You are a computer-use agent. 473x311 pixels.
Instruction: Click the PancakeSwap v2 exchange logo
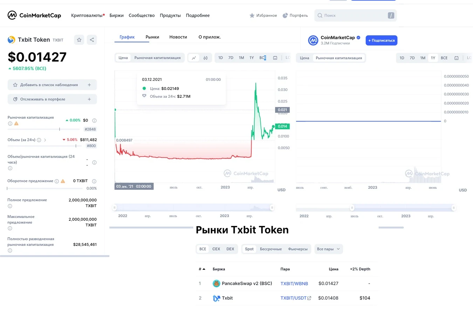click(x=216, y=284)
